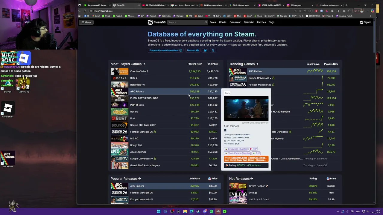This screenshot has width=383, height=215.
Task: Click the Steam icon next to Price in Hot Releases
Action: point(328,179)
